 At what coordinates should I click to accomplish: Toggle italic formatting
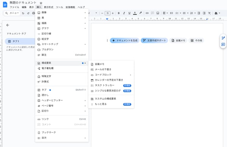(x=124, y=13)
